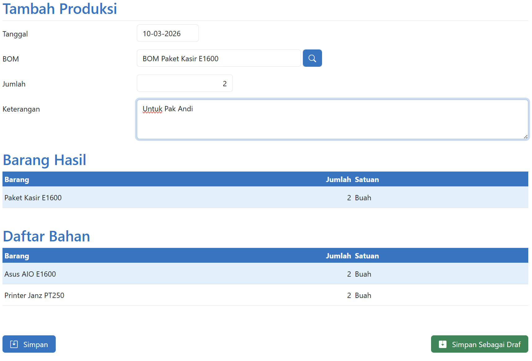Click the Keterangan field label
Image resolution: width=532 pixels, height=361 pixels.
tap(21, 109)
